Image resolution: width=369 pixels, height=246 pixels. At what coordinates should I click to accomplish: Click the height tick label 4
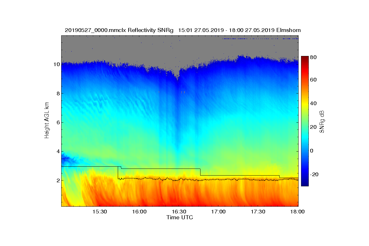(x=58, y=151)
